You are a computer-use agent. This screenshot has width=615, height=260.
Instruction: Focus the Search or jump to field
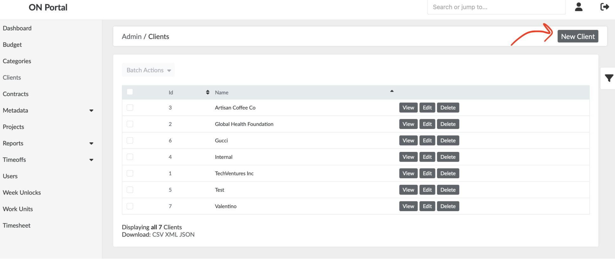[x=496, y=7]
